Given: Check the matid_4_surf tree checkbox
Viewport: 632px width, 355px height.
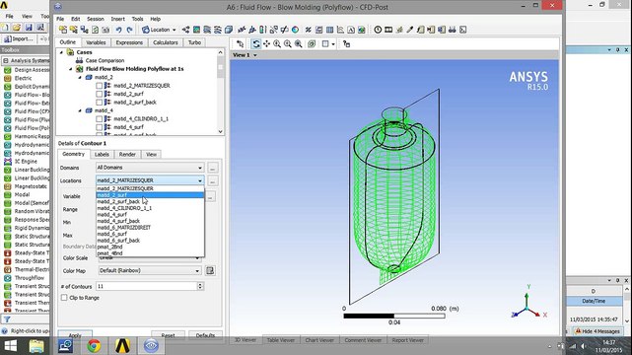Looking at the screenshot, I should point(100,127).
